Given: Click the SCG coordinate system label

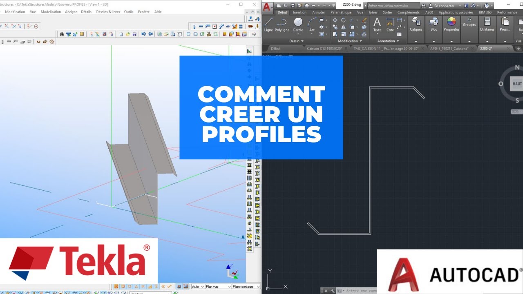Looking at the screenshot, I should click(515, 111).
